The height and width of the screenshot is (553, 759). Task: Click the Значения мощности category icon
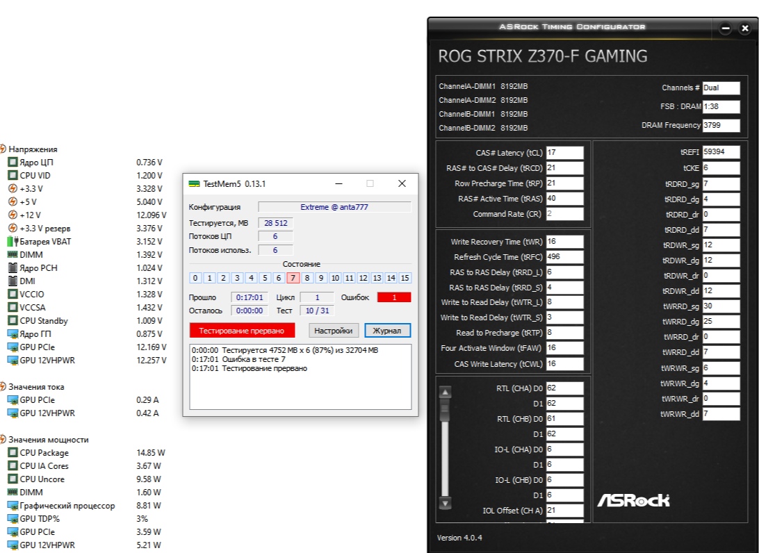pos(2,439)
